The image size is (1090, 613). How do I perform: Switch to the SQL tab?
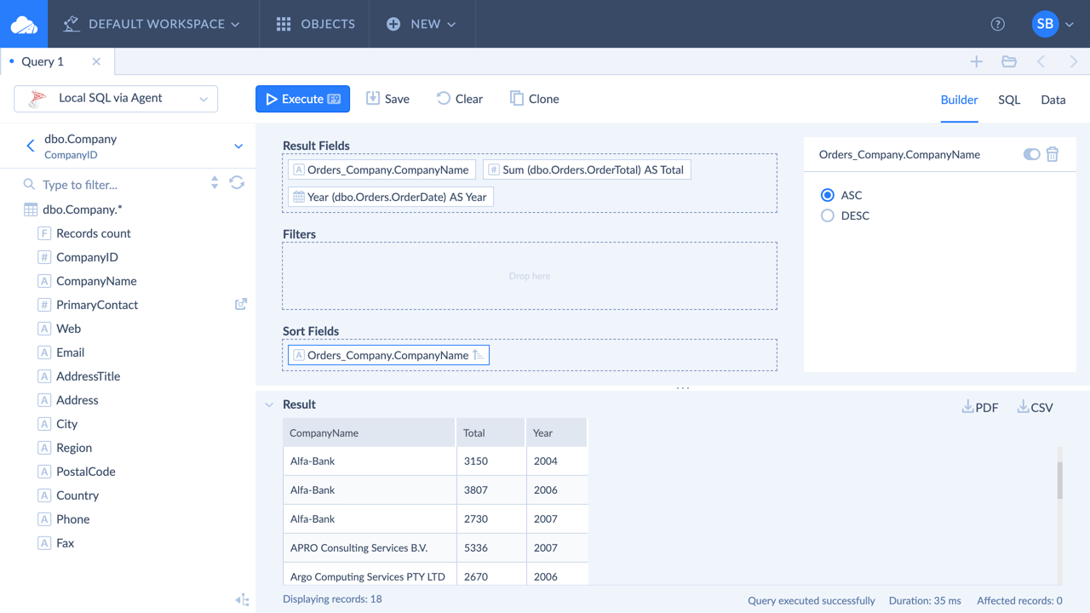click(1009, 100)
